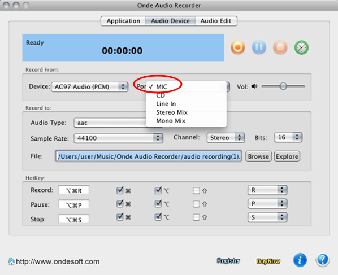This screenshot has height=275, width=338.
Task: Enable Shift checkbox in Record row
Action: pos(196,191)
